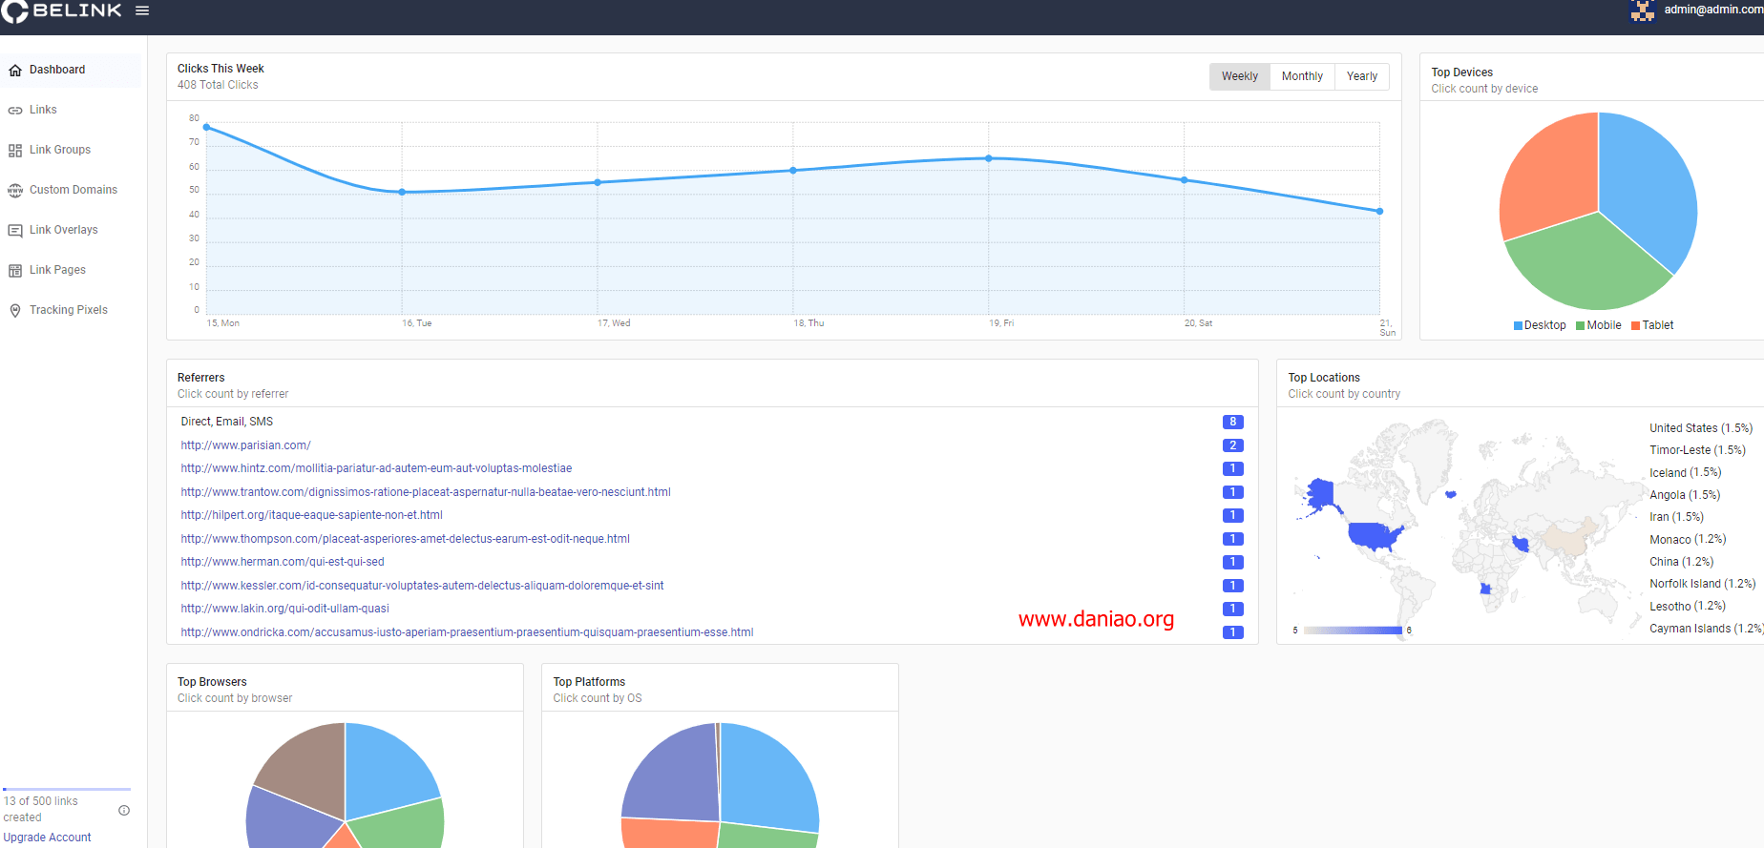1764x848 pixels.
Task: Open the hilpert.org referrer link
Action: pyautogui.click(x=311, y=515)
